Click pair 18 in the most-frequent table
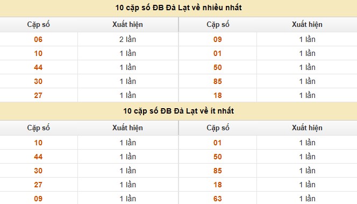 coord(217,95)
